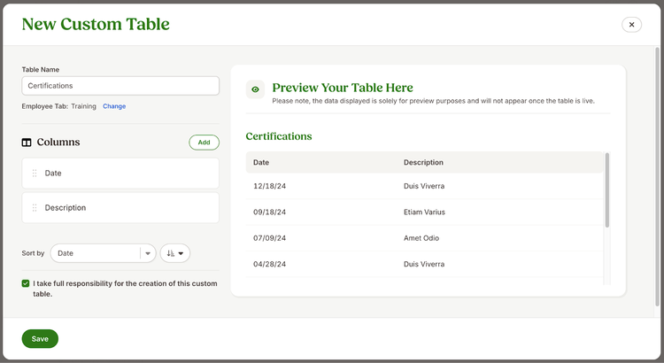664x363 pixels.
Task: Save the custom table
Action: tap(40, 339)
